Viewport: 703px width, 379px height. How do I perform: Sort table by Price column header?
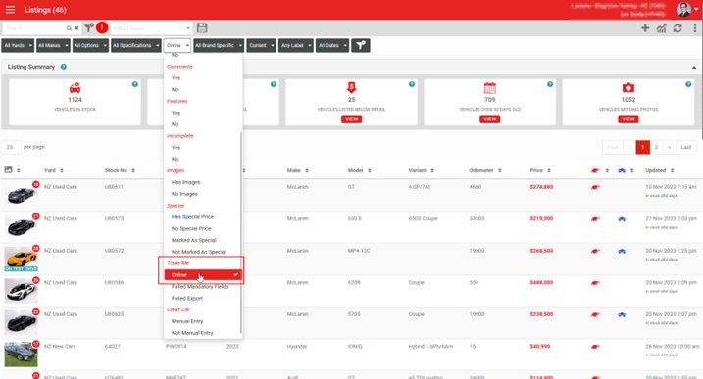[x=540, y=170]
